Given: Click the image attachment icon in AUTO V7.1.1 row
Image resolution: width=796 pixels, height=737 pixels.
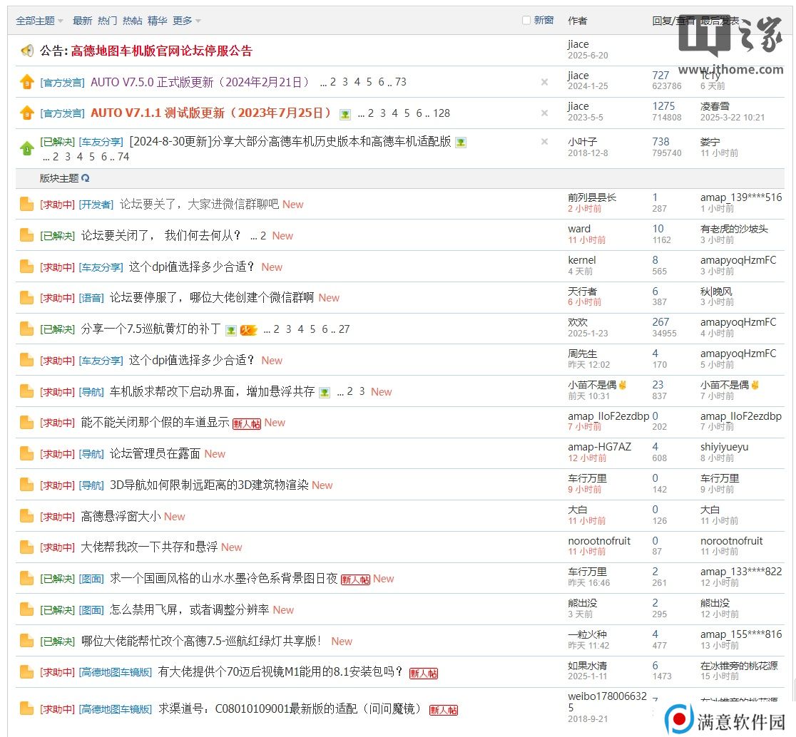Looking at the screenshot, I should click(x=345, y=114).
